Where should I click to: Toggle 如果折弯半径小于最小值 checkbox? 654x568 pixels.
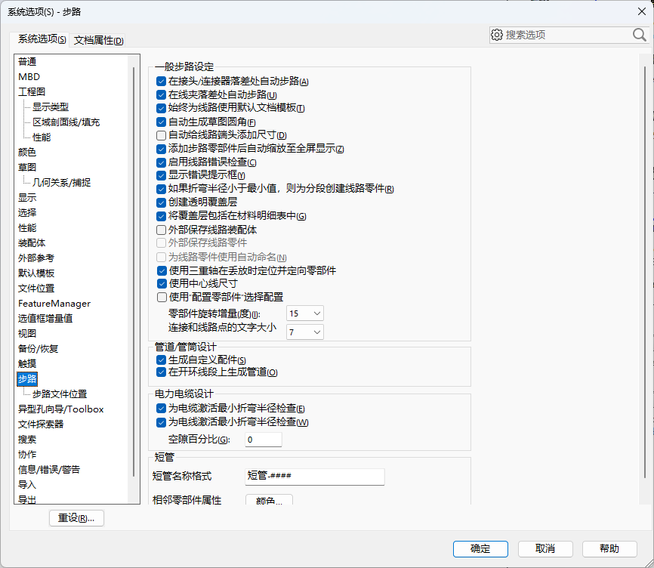click(x=161, y=189)
